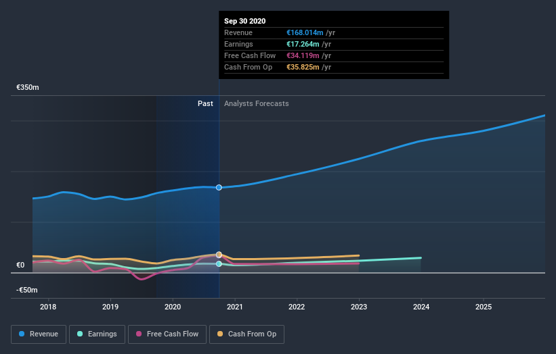Click the €350m y-axis label
This screenshot has width=556, height=354.
tap(28, 87)
